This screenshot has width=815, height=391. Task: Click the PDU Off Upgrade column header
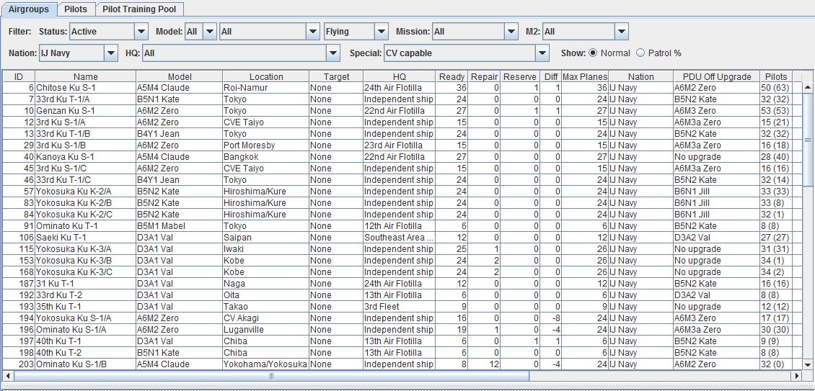point(716,76)
